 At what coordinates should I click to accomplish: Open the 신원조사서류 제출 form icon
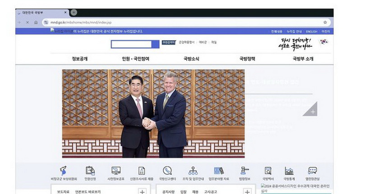pos(142,171)
